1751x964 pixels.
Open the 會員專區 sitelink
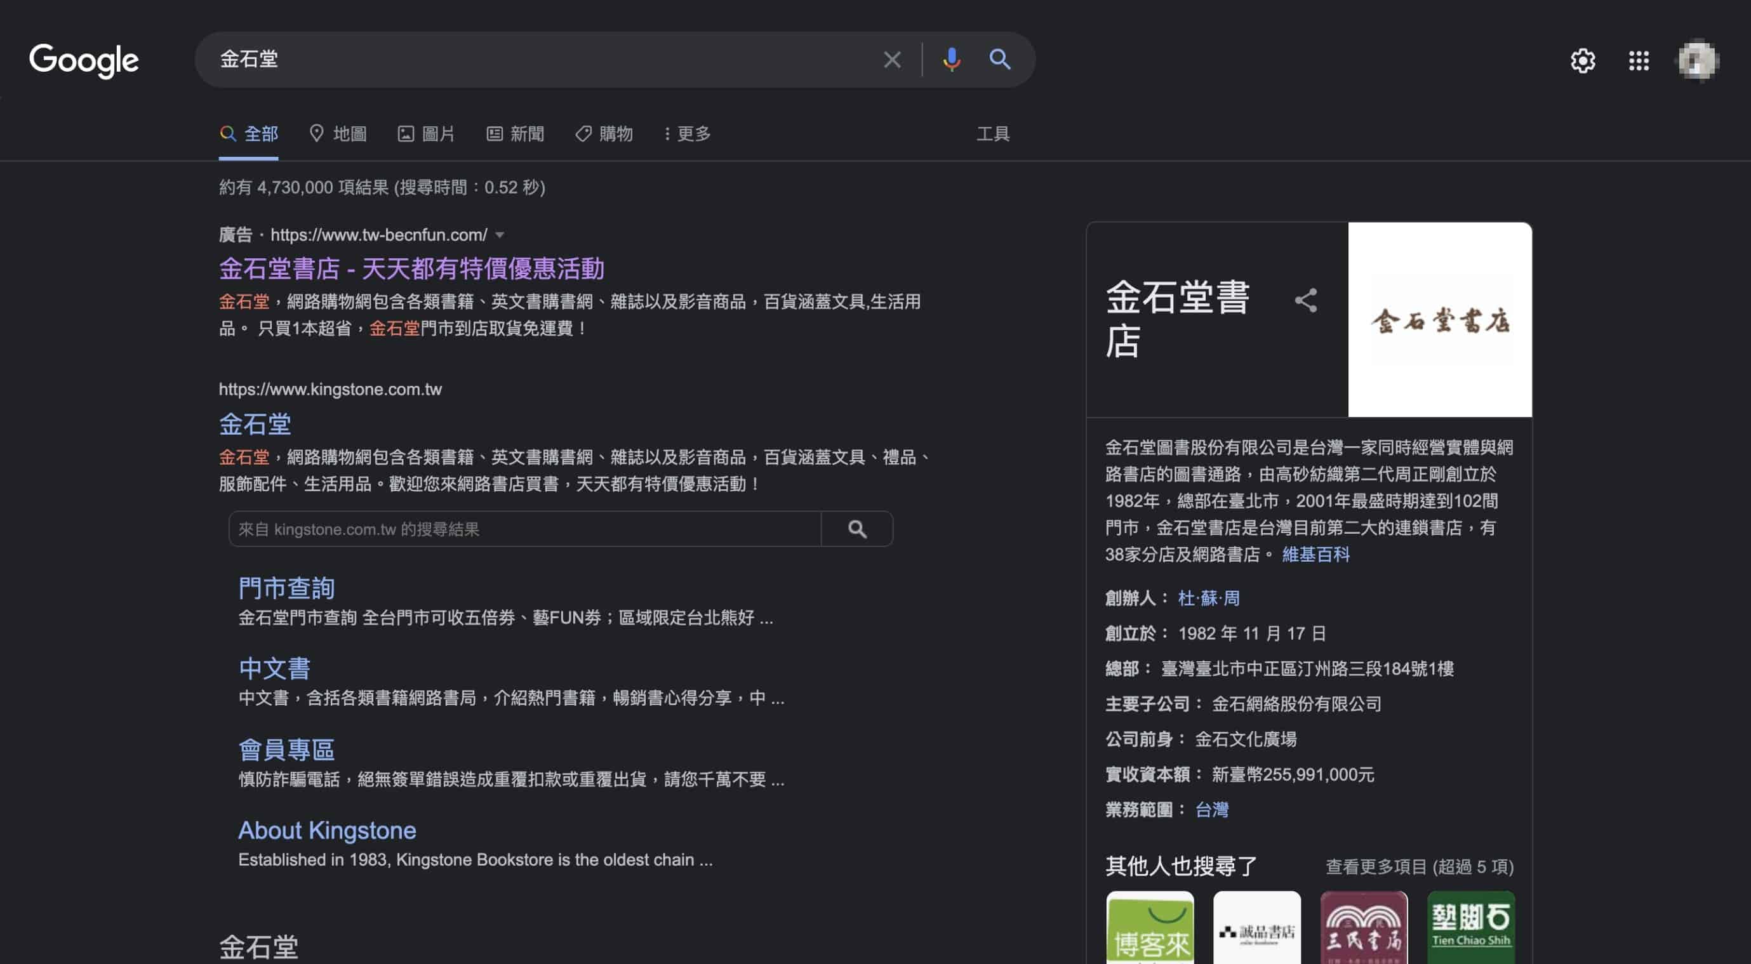286,750
